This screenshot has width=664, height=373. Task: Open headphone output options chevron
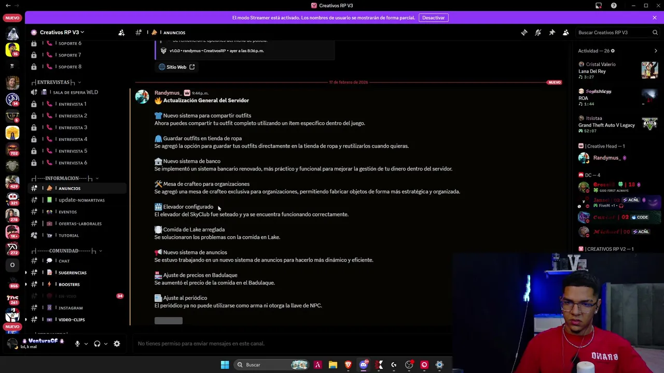(106, 343)
